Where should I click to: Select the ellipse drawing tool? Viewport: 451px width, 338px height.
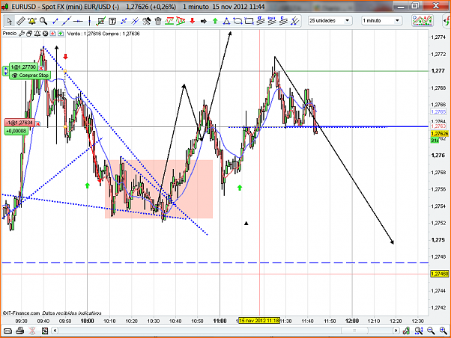[237, 21]
